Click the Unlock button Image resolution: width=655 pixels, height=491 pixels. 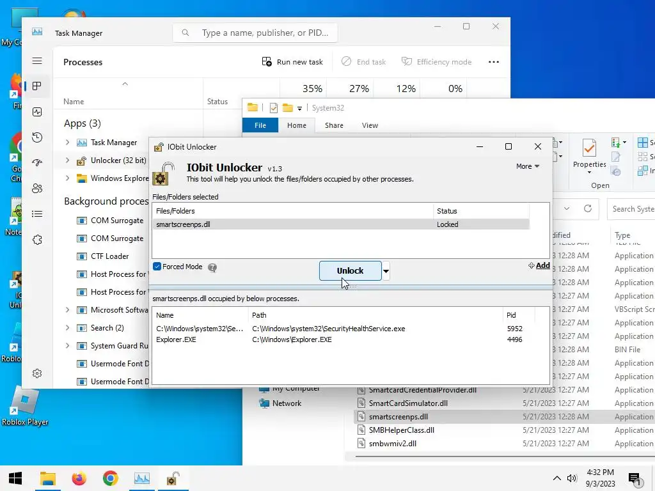tap(350, 271)
